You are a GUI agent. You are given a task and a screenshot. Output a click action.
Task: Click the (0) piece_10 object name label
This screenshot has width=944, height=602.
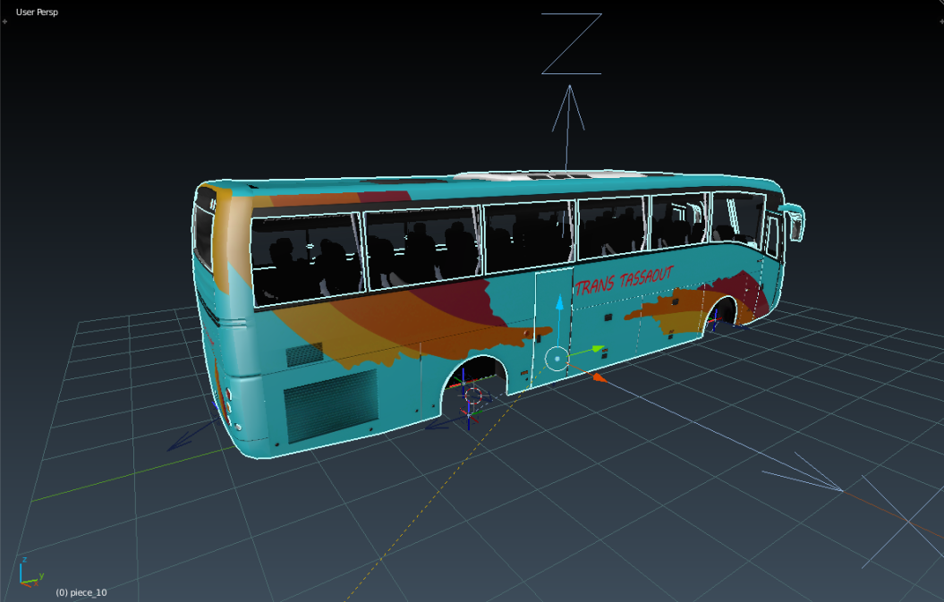pyautogui.click(x=81, y=592)
